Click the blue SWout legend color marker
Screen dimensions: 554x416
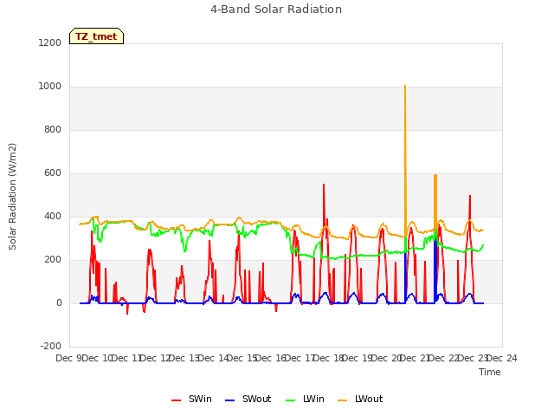(229, 400)
